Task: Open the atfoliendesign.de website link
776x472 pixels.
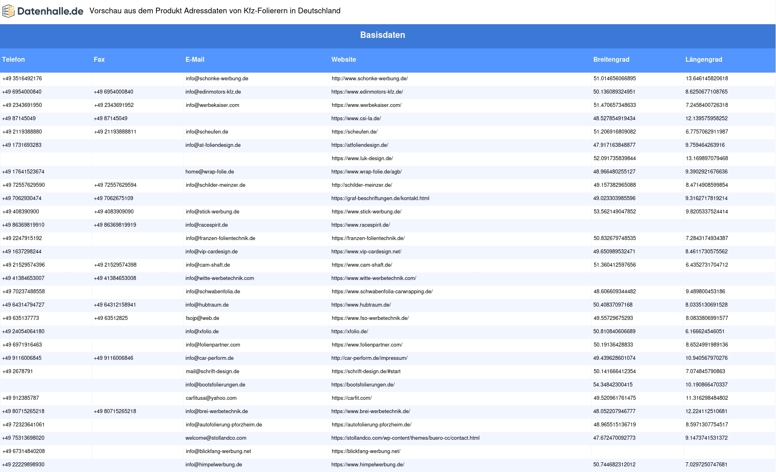Action: [x=360, y=145]
